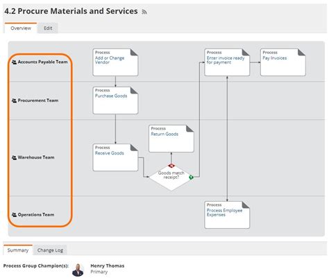329x278 pixels.
Task: Open the Purchase Goods process link
Action: pos(111,96)
